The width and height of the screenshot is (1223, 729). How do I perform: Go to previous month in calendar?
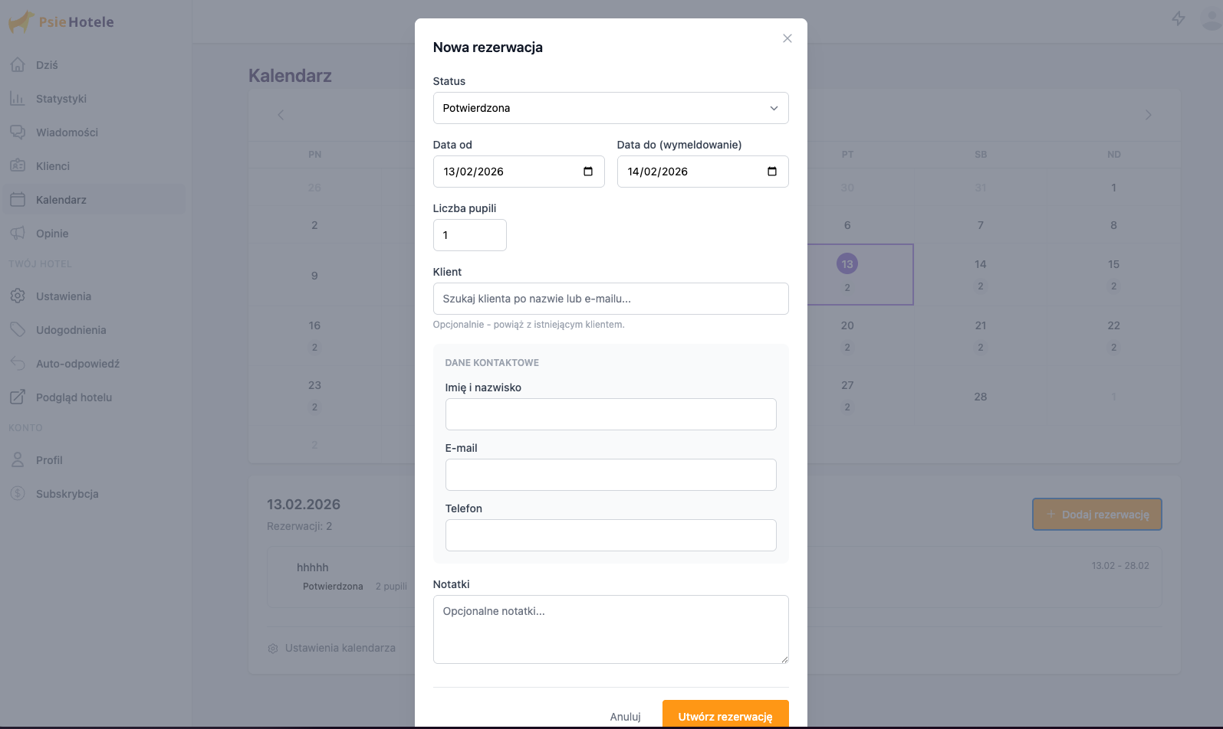click(x=281, y=115)
